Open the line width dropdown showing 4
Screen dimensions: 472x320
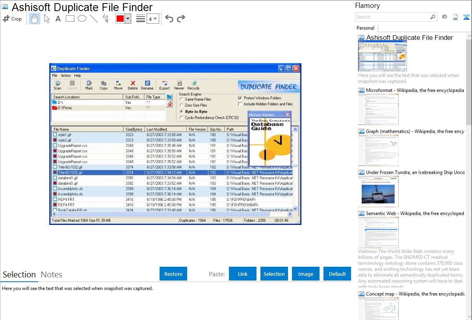pyautogui.click(x=152, y=19)
